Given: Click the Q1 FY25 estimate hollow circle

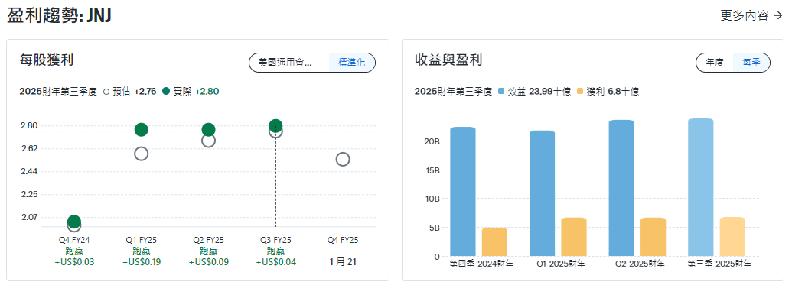Looking at the screenshot, I should [142, 154].
